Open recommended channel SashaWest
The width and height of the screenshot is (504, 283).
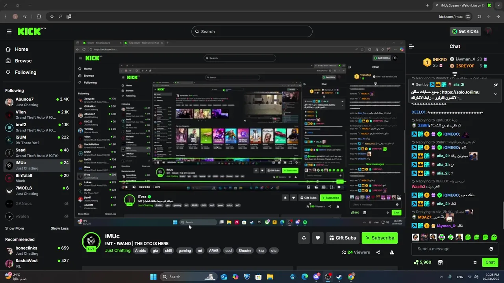click(x=37, y=263)
